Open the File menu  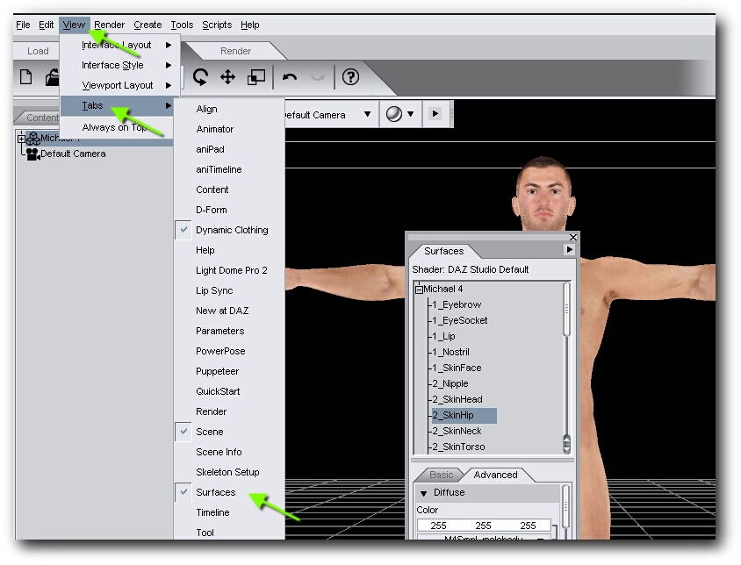pyautogui.click(x=23, y=25)
